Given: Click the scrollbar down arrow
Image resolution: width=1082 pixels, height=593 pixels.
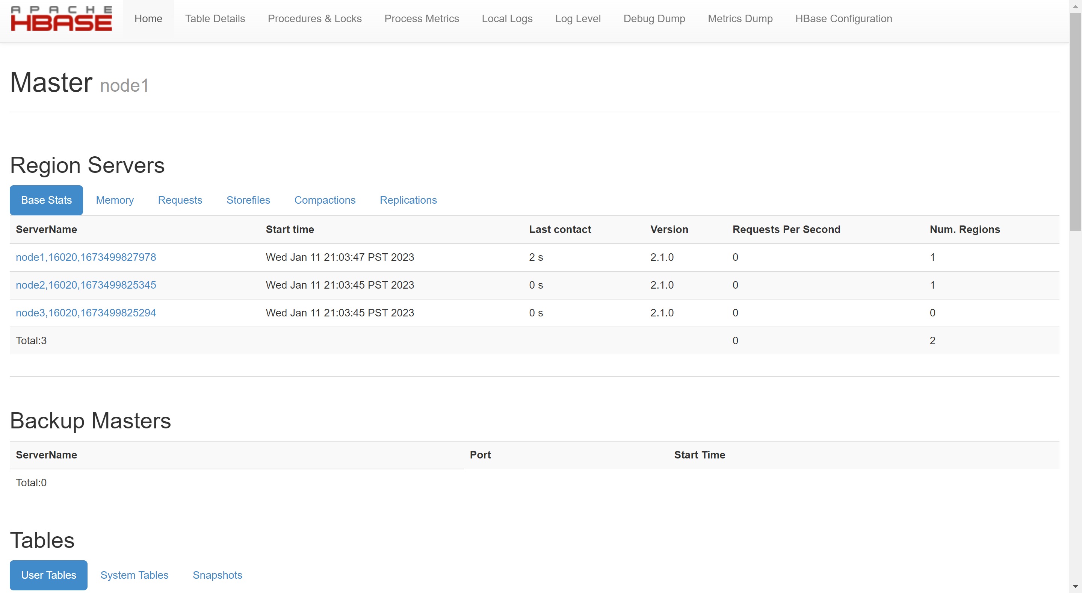Looking at the screenshot, I should 1076,586.
